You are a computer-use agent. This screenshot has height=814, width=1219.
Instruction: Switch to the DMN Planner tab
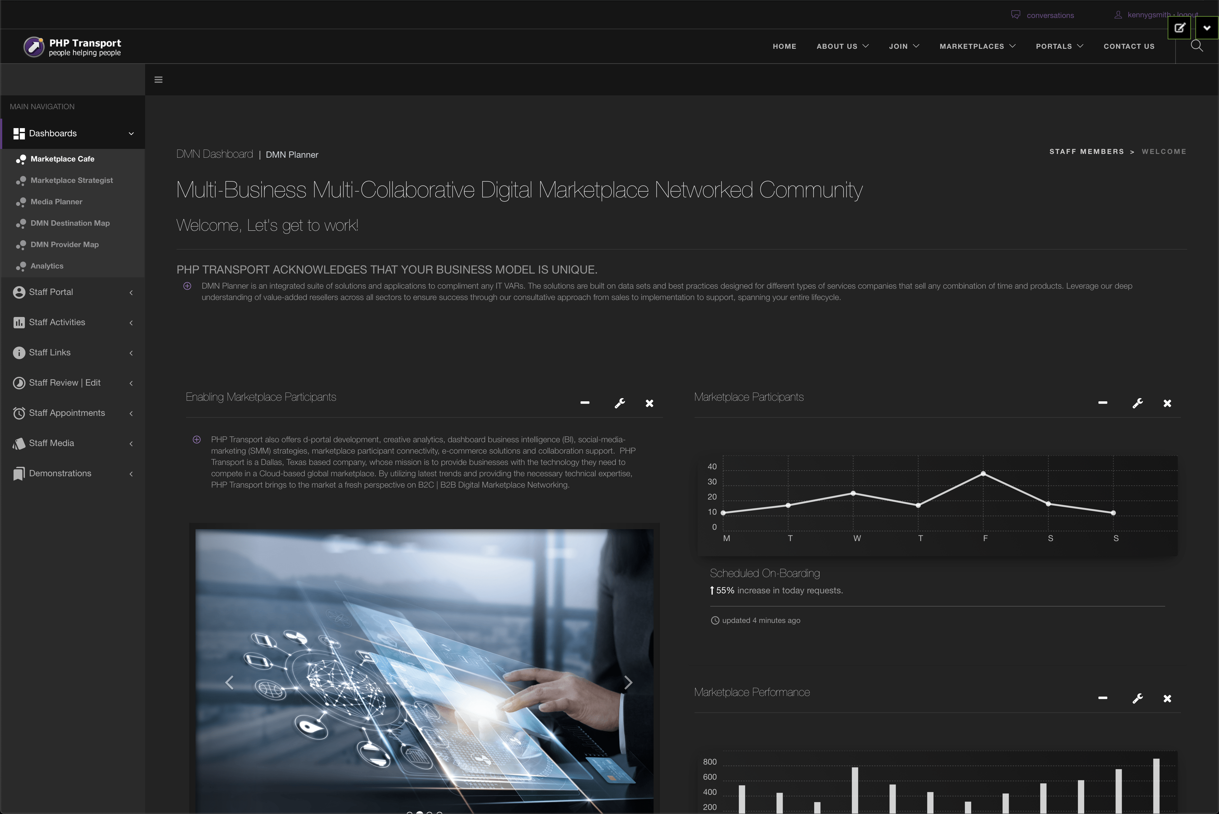pos(292,155)
